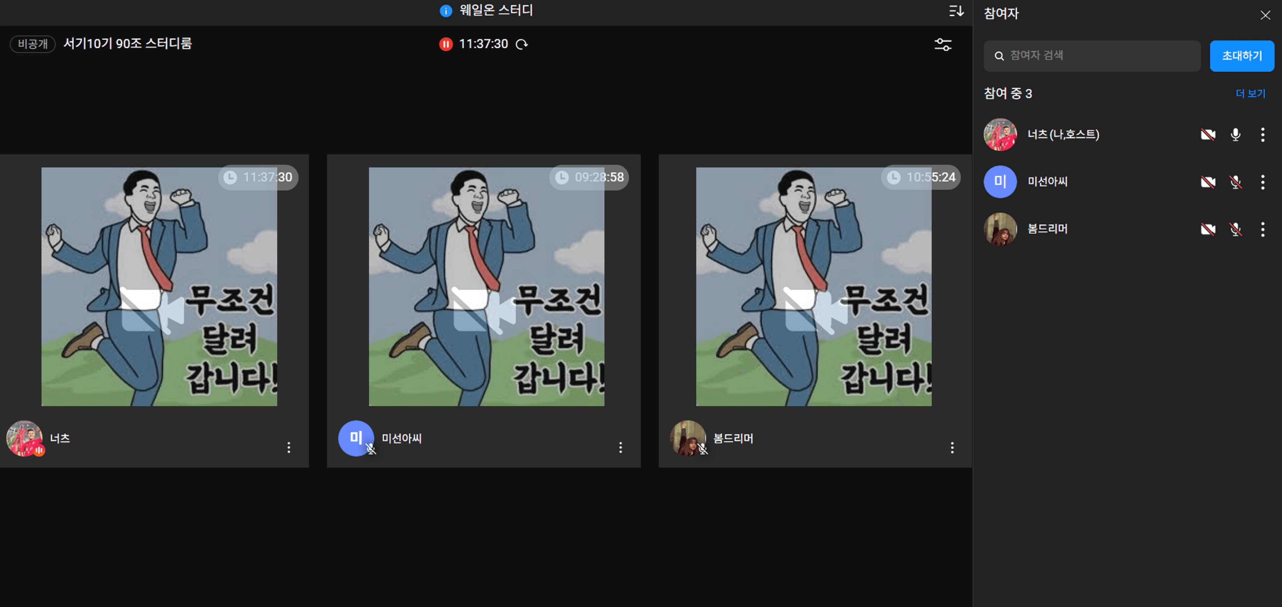Click 미선아씨 avatar in participants list
Viewport: 1282px width, 607px height.
[1000, 182]
